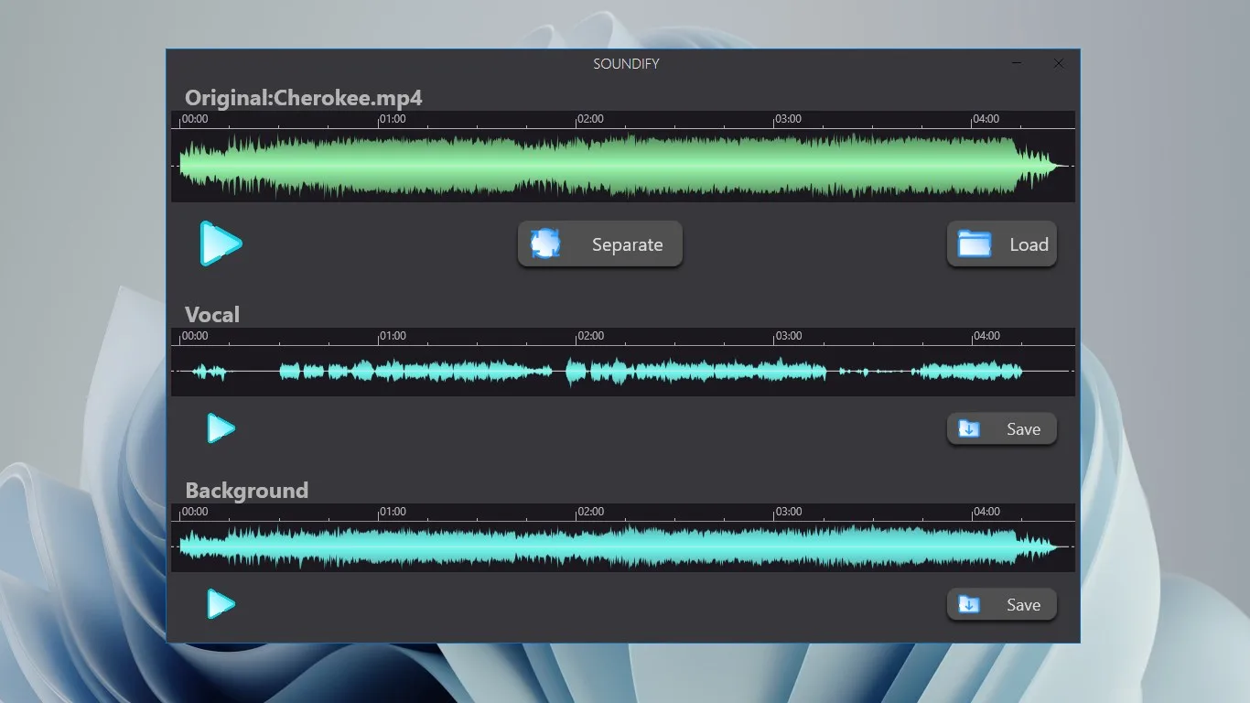The width and height of the screenshot is (1250, 703).
Task: Click 03:00 marker on Background timeline
Action: pos(788,512)
